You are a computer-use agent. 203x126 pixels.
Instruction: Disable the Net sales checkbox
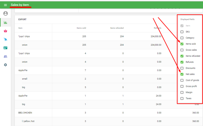182,74
